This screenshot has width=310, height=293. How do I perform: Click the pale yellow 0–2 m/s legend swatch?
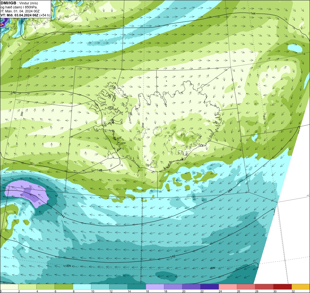click(9, 287)
